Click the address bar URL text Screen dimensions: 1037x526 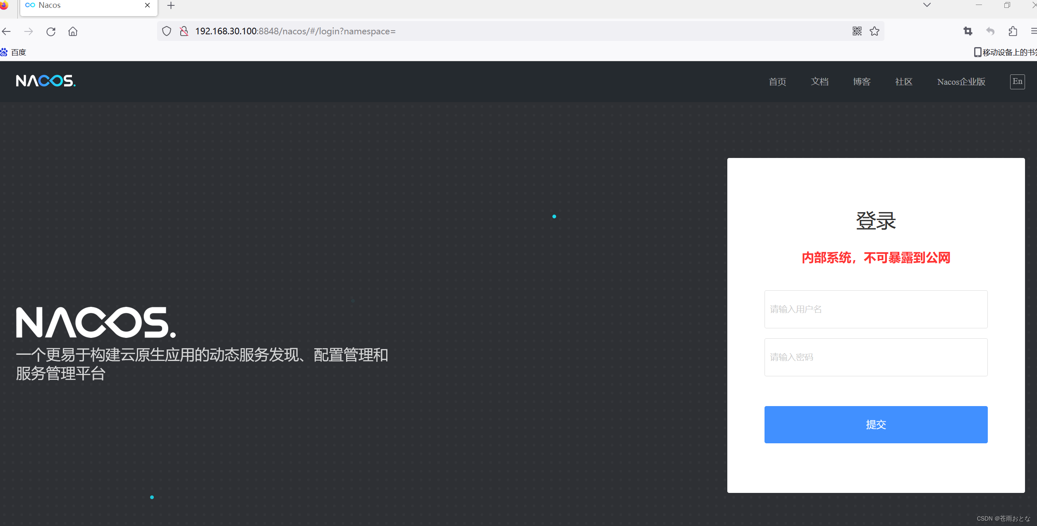[x=295, y=31]
